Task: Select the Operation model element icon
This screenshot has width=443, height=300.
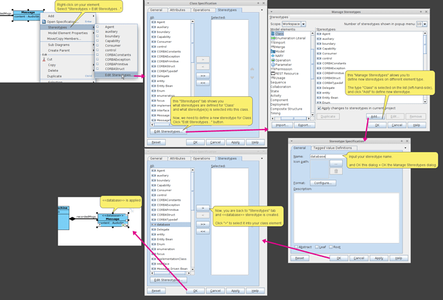Action: tap(273, 60)
